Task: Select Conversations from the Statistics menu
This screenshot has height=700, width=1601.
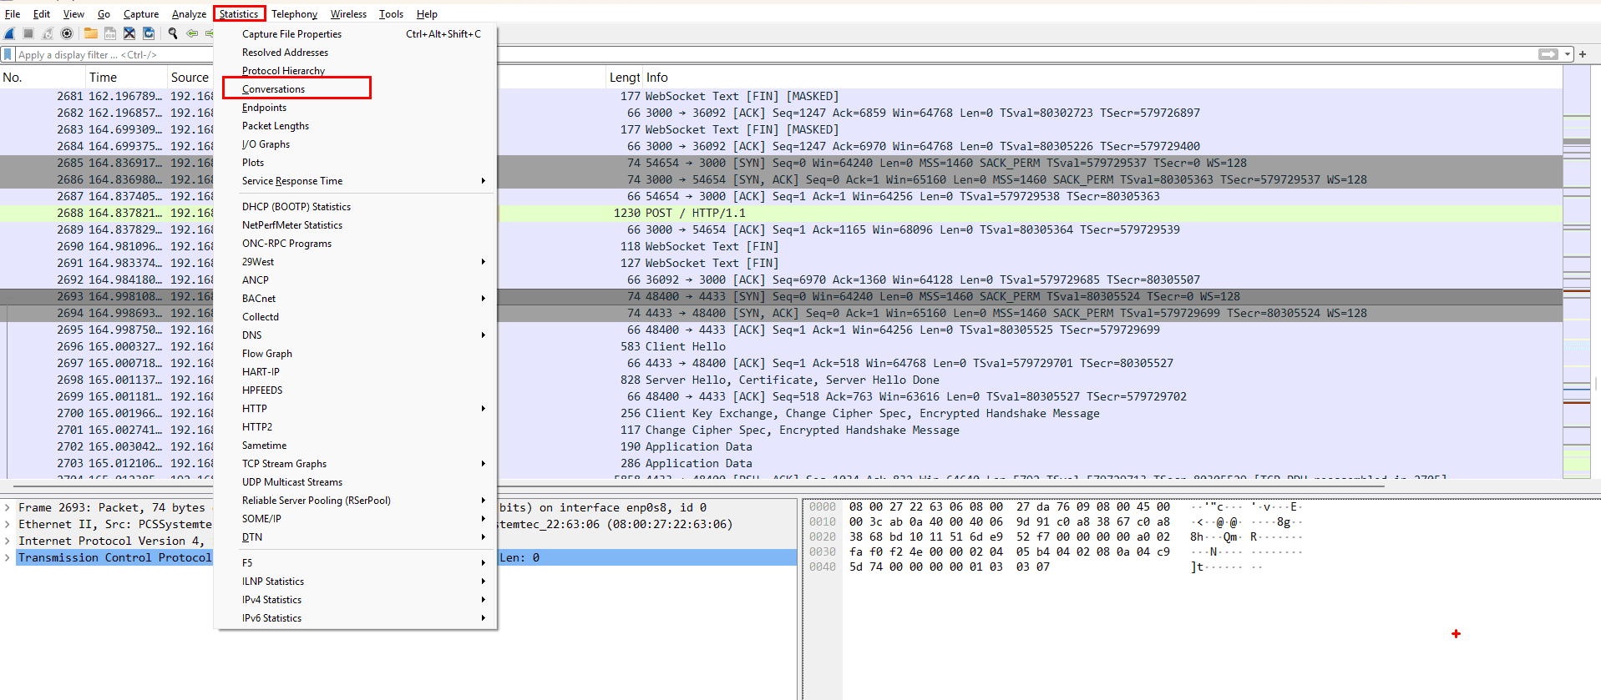Action: pyautogui.click(x=273, y=89)
